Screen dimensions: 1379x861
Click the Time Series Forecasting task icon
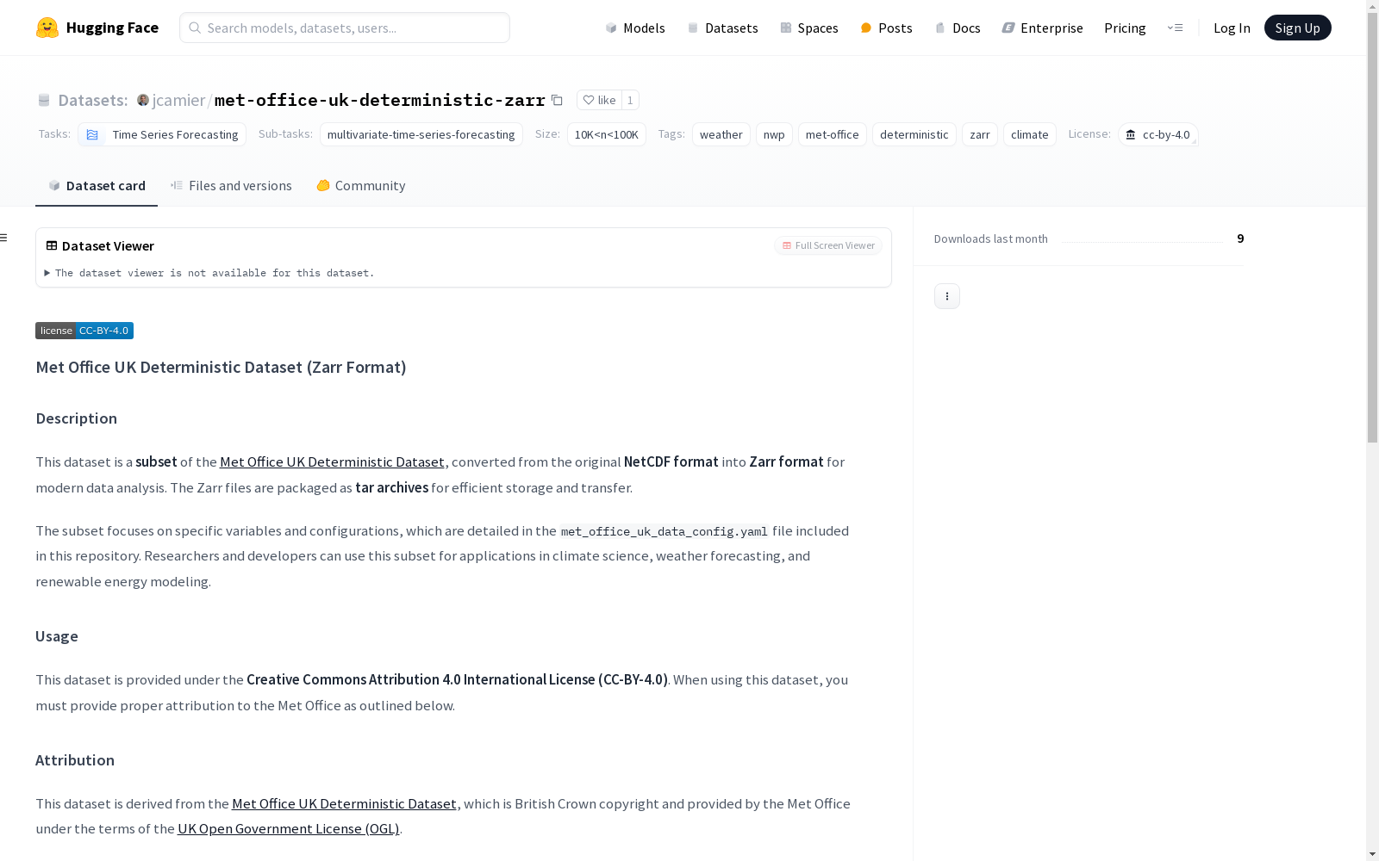click(x=92, y=134)
